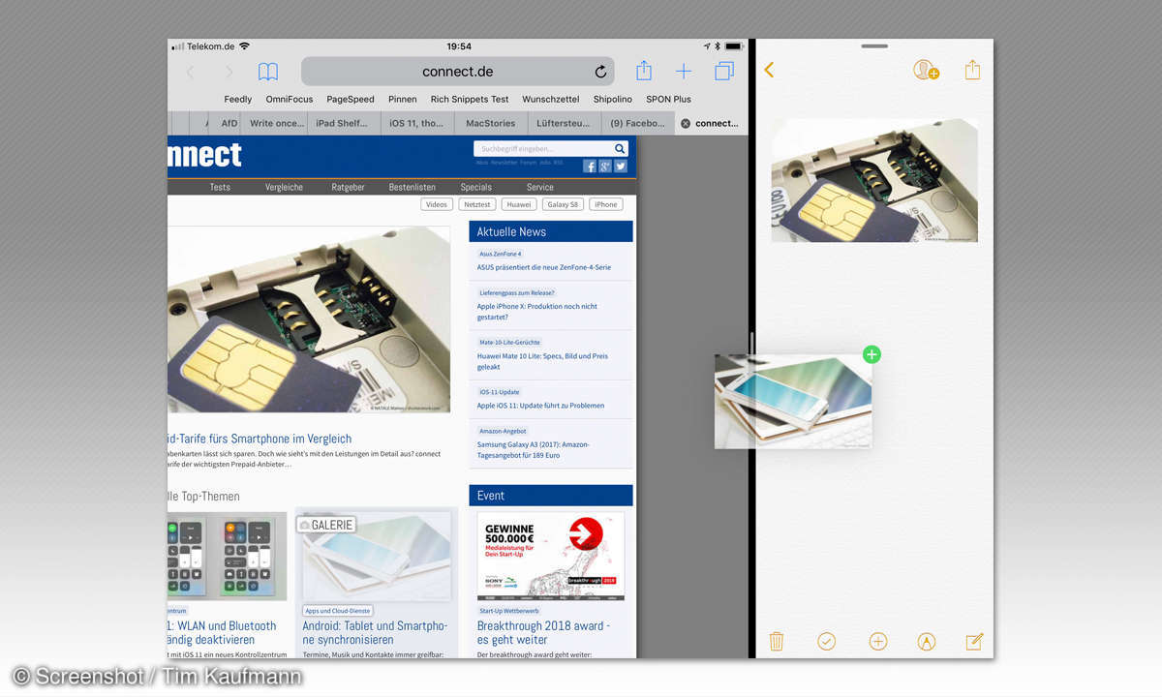Image resolution: width=1162 pixels, height=697 pixels.
Task: Open the Safari share sheet icon
Action: pos(644,71)
